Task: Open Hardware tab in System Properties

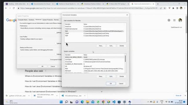Action: pos(31,20)
